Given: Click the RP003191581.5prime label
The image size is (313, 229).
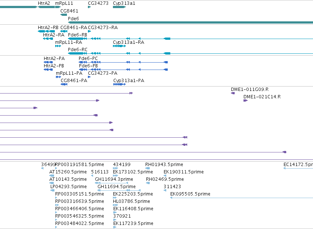Looking at the screenshot, I should coord(79,165).
